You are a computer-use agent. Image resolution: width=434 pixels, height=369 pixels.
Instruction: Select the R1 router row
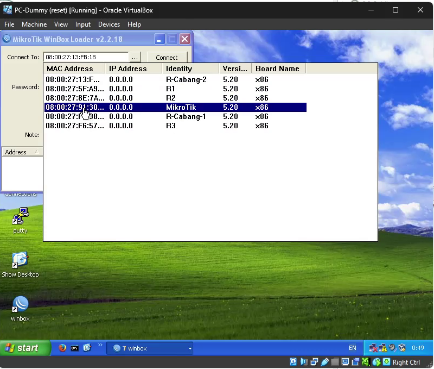(175, 89)
